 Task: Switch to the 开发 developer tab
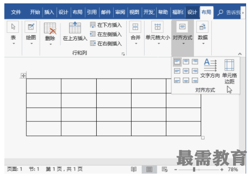(x=149, y=12)
